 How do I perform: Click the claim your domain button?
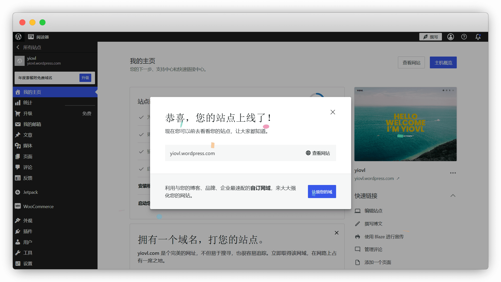pyautogui.click(x=322, y=192)
